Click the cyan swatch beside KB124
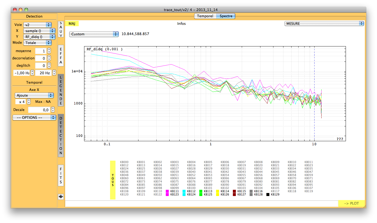The image size is (377, 223). (x=184, y=194)
